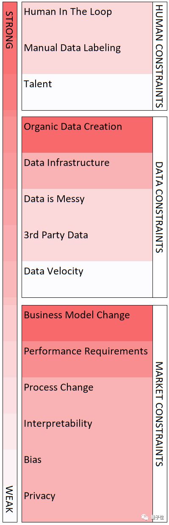169x525 pixels.
Task: Click the Organic Data Creation cell
Action: (x=87, y=135)
